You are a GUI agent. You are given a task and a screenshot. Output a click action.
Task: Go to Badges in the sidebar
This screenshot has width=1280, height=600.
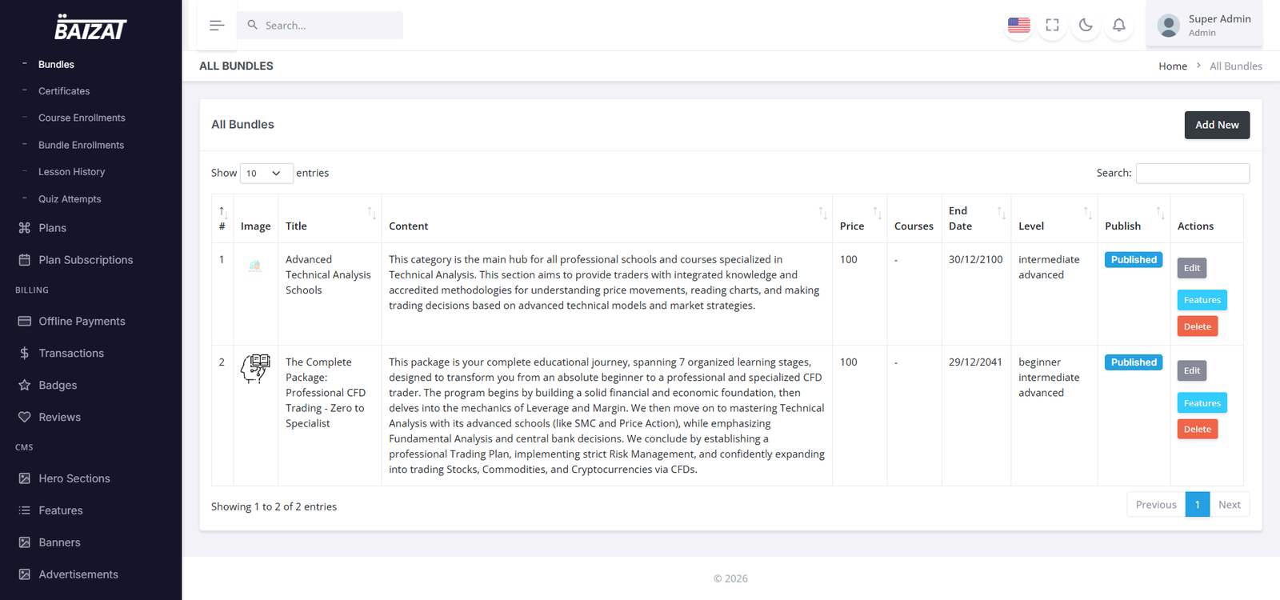[x=58, y=385]
